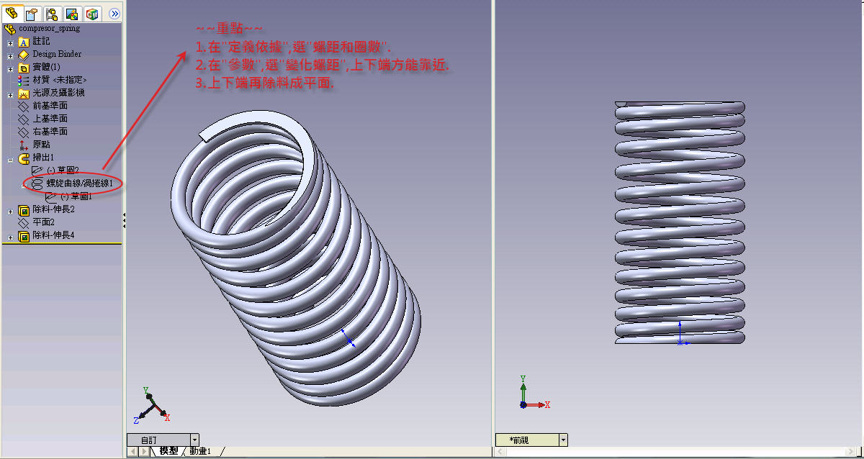Click the tab scroll left arrow

tap(132, 451)
